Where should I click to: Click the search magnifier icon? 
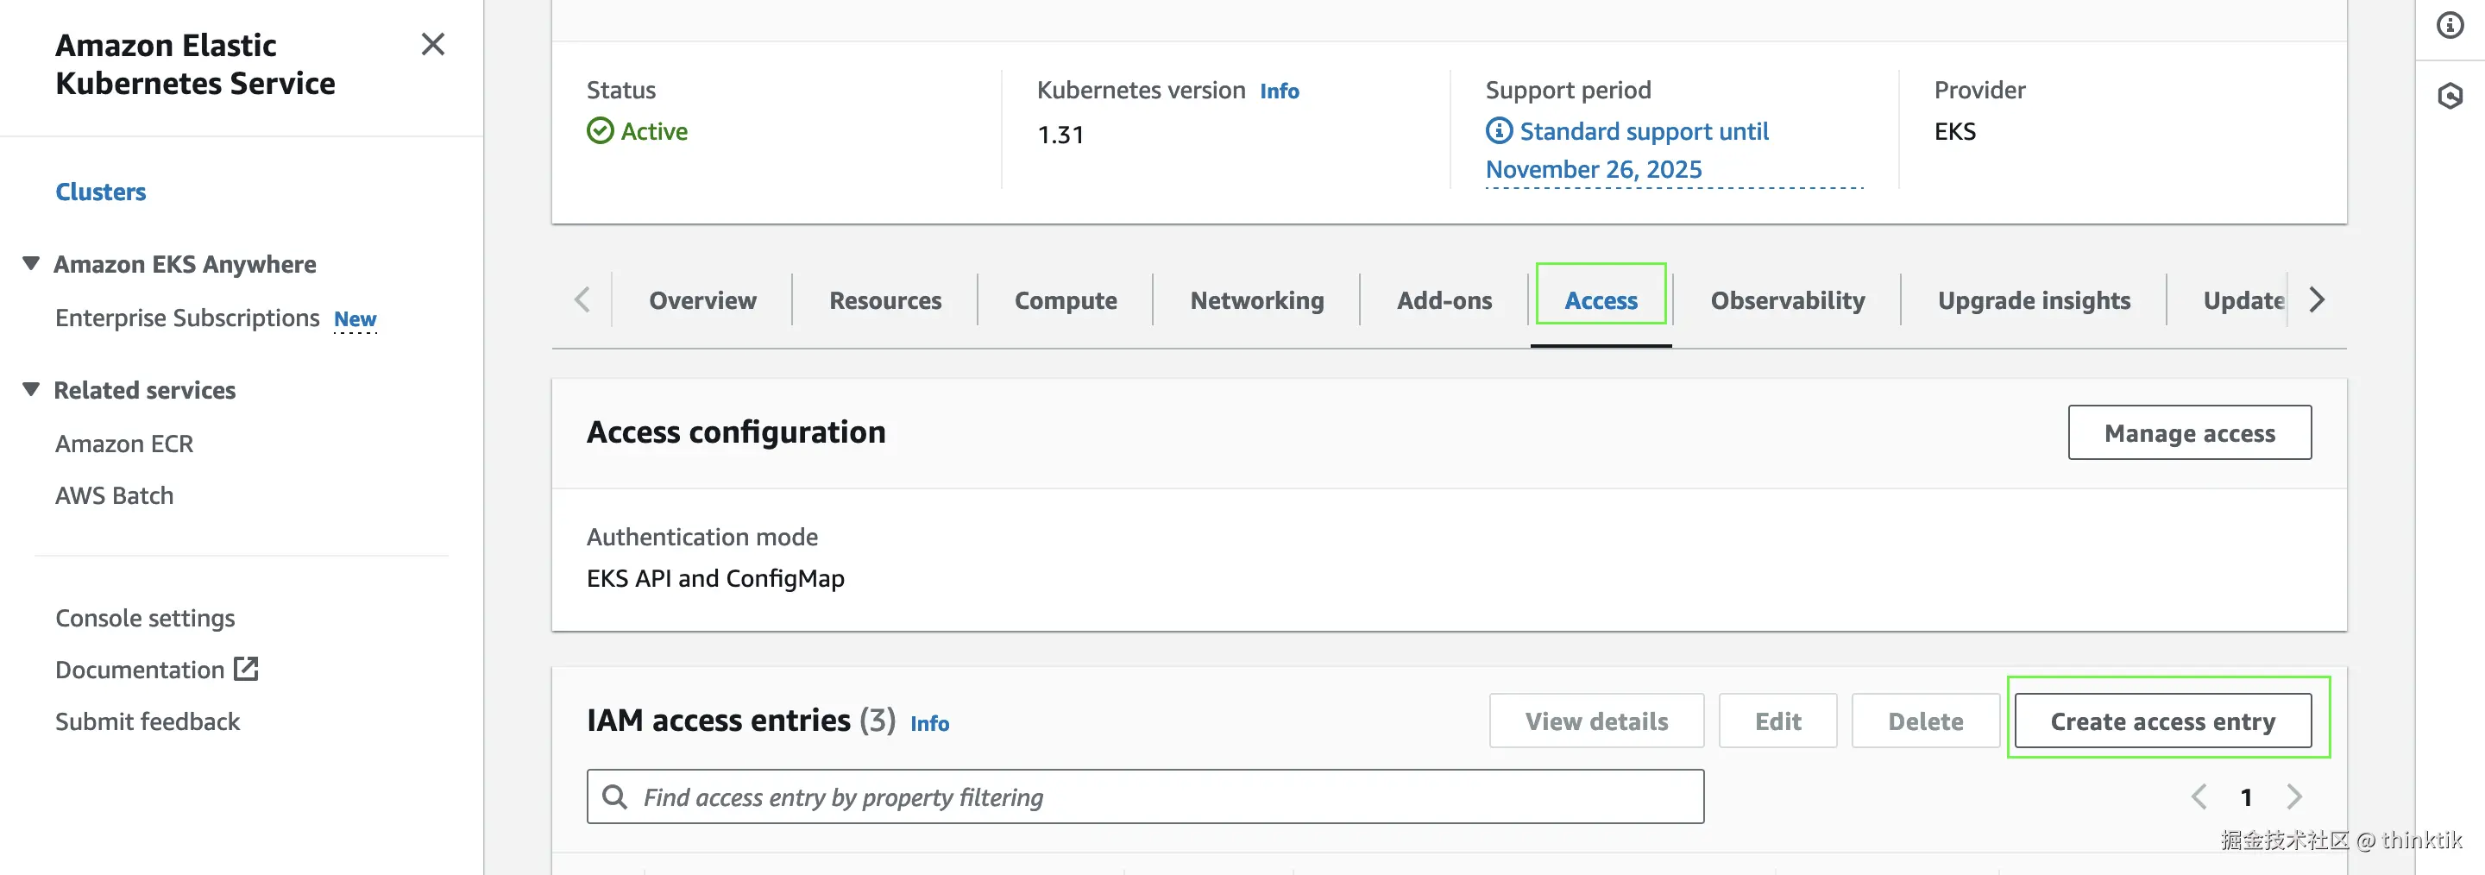[614, 796]
